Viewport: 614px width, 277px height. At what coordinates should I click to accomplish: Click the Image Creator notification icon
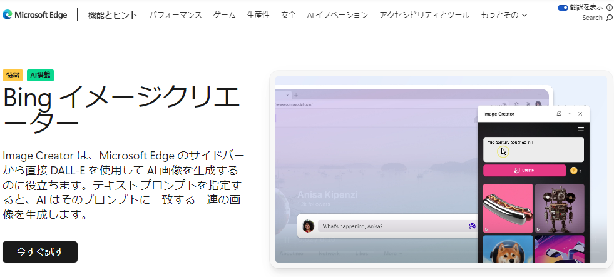(x=559, y=114)
